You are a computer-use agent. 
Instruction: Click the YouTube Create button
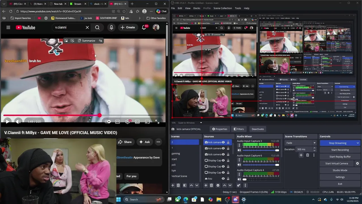click(x=128, y=27)
